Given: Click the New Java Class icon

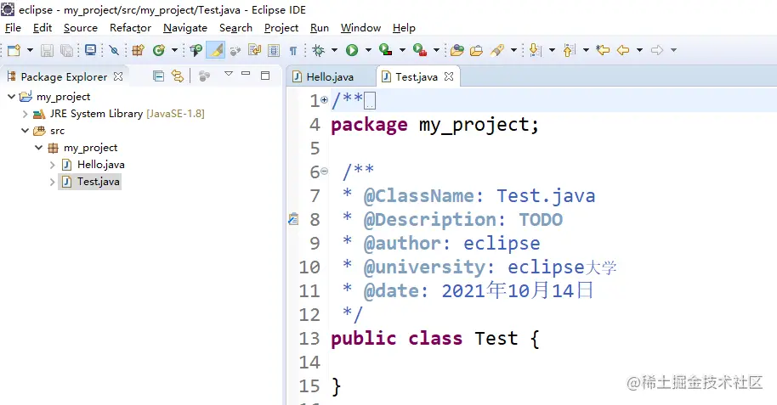Looking at the screenshot, I should pos(159,50).
